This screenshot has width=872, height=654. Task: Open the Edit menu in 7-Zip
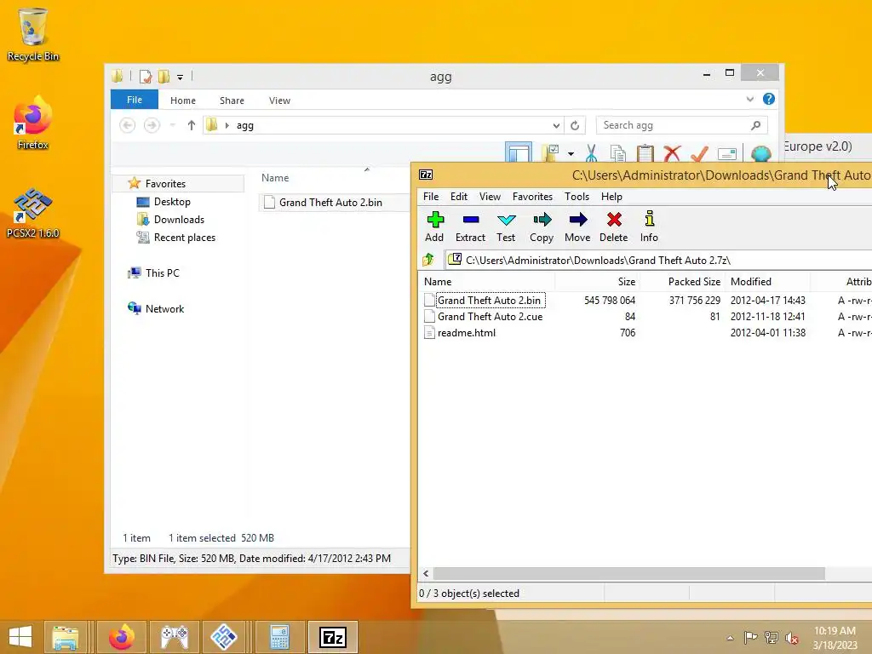coord(459,197)
